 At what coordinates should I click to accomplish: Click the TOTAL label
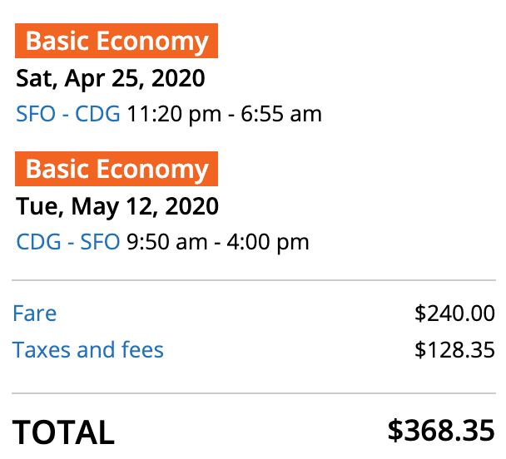click(x=63, y=432)
